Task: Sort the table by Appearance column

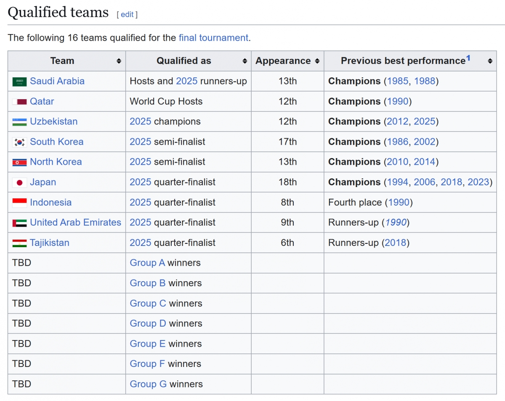Action: 317,61
